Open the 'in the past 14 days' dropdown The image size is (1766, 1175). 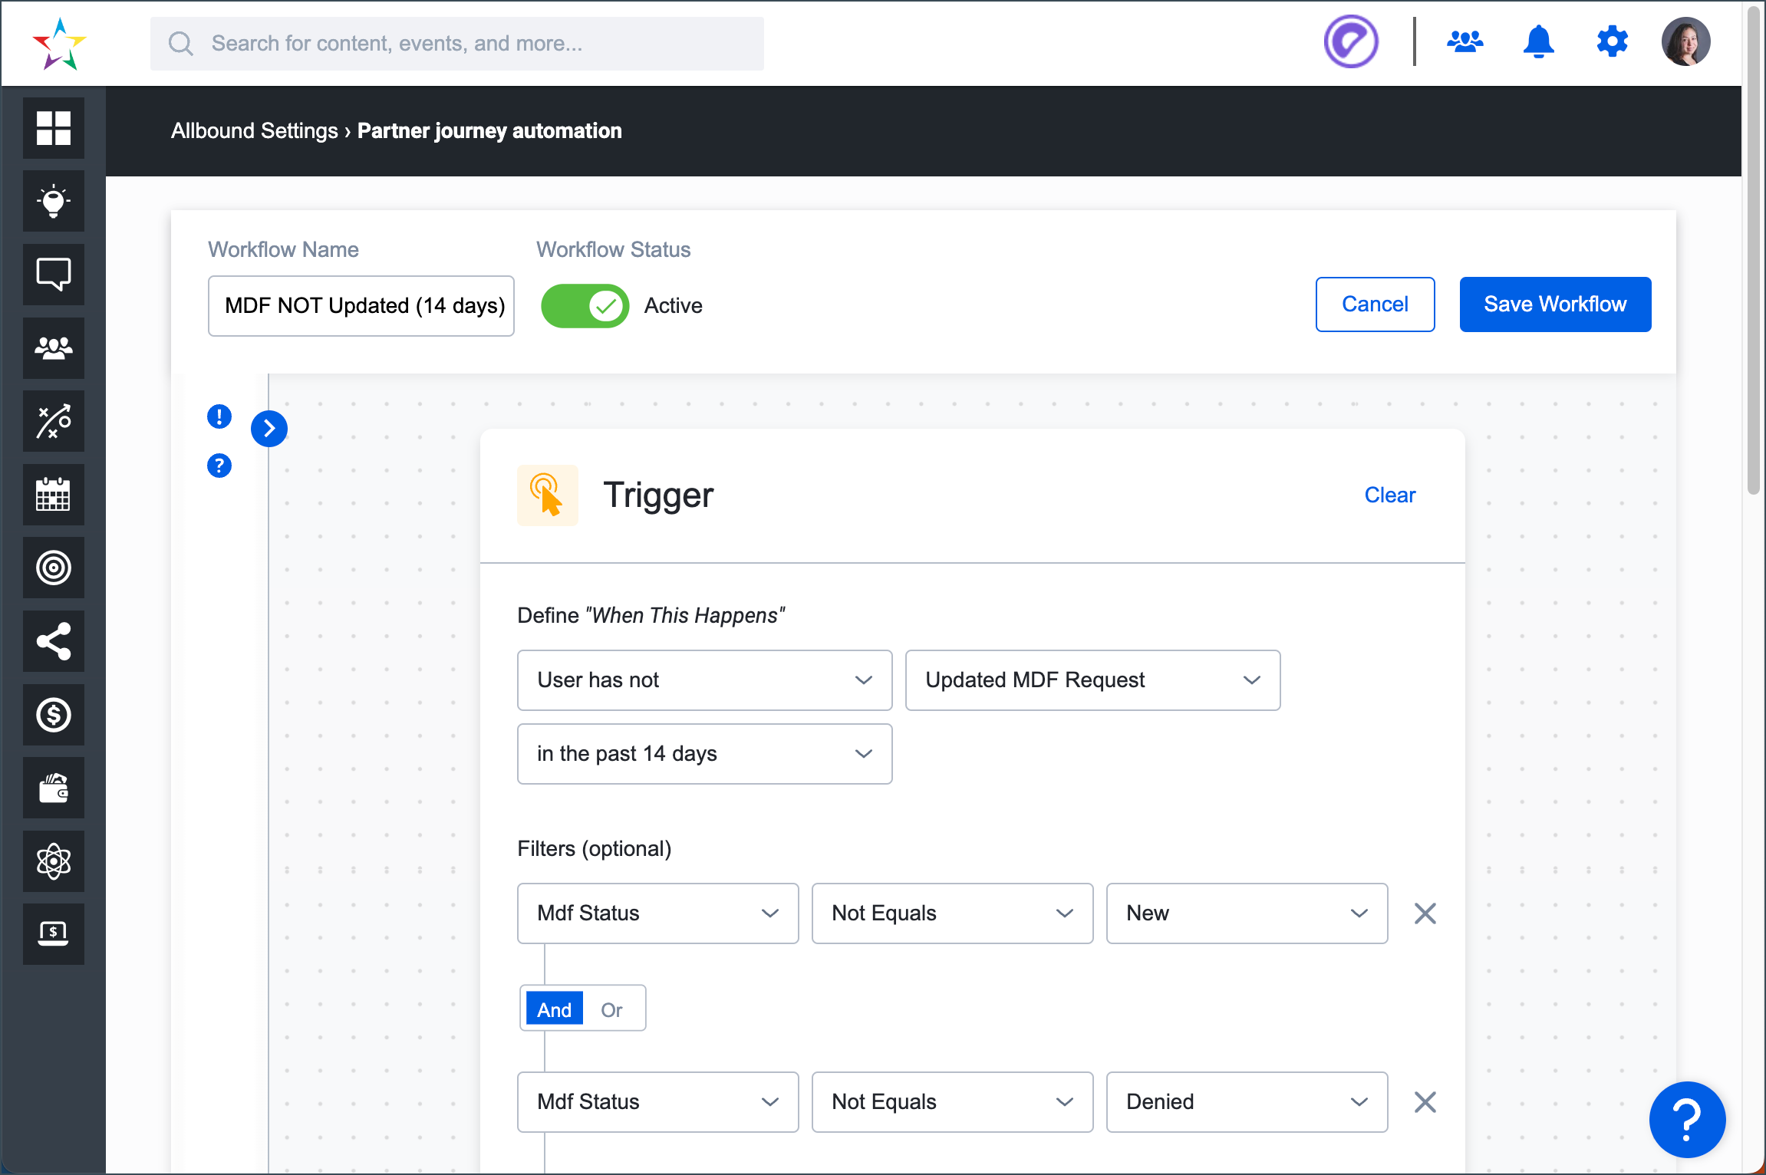pyautogui.click(x=704, y=754)
